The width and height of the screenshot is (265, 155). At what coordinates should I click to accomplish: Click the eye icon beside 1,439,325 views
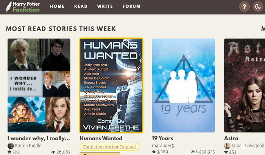point(193,152)
